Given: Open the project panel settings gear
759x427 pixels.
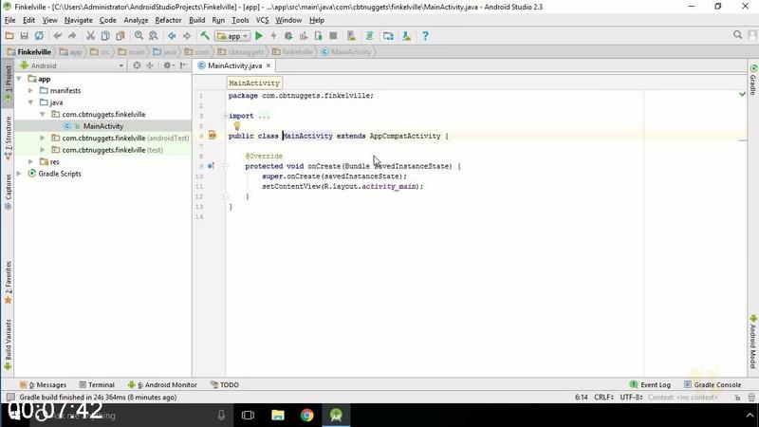Looking at the screenshot, I should point(168,65).
